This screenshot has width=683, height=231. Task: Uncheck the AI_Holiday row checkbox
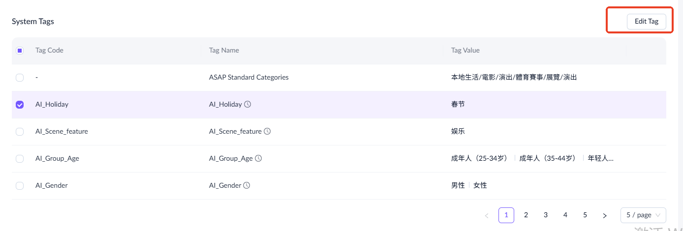point(20,105)
